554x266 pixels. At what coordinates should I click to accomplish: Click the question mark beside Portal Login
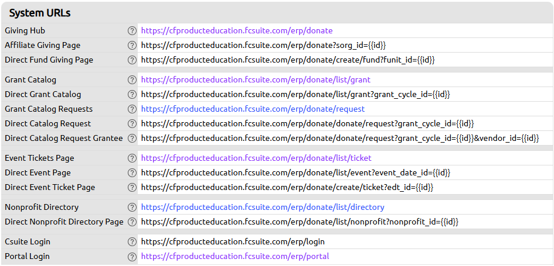(132, 257)
